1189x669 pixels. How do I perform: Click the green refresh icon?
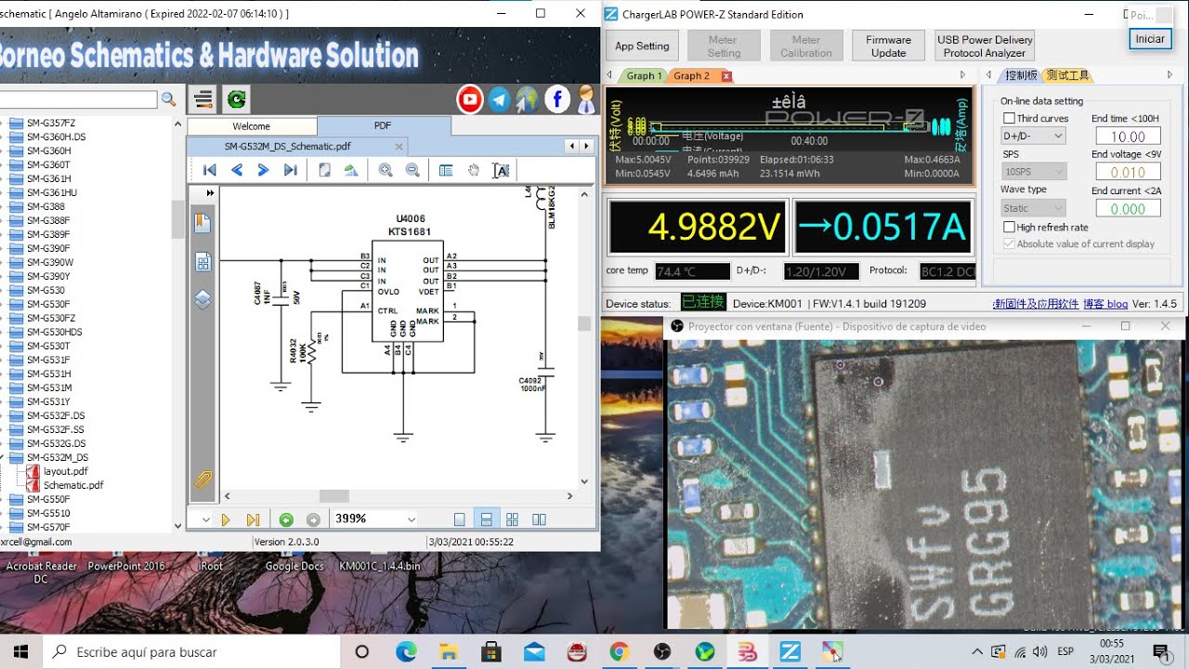(x=236, y=99)
